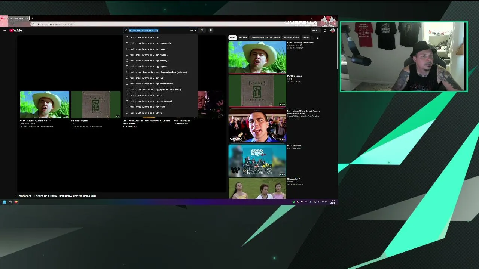
Task: Select the 'Kaikki' filter chip
Action: click(x=232, y=38)
